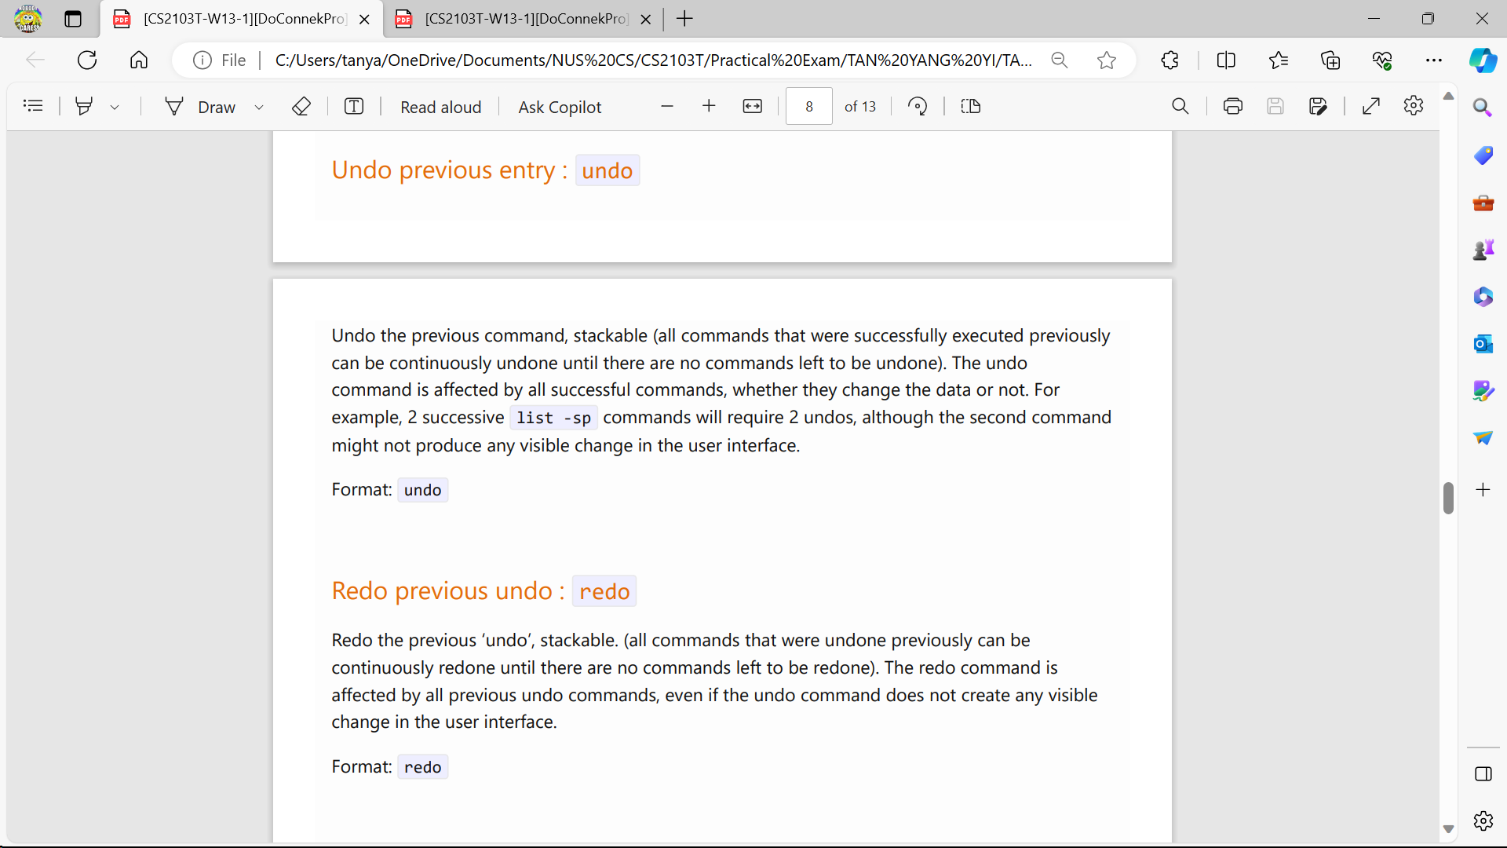Click the page number input field
This screenshot has height=848, width=1507.
click(x=808, y=106)
